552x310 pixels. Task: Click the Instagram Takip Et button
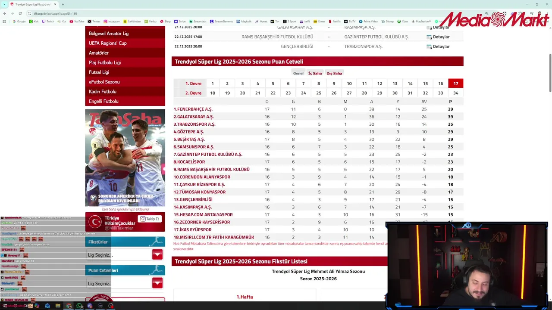[x=150, y=219]
